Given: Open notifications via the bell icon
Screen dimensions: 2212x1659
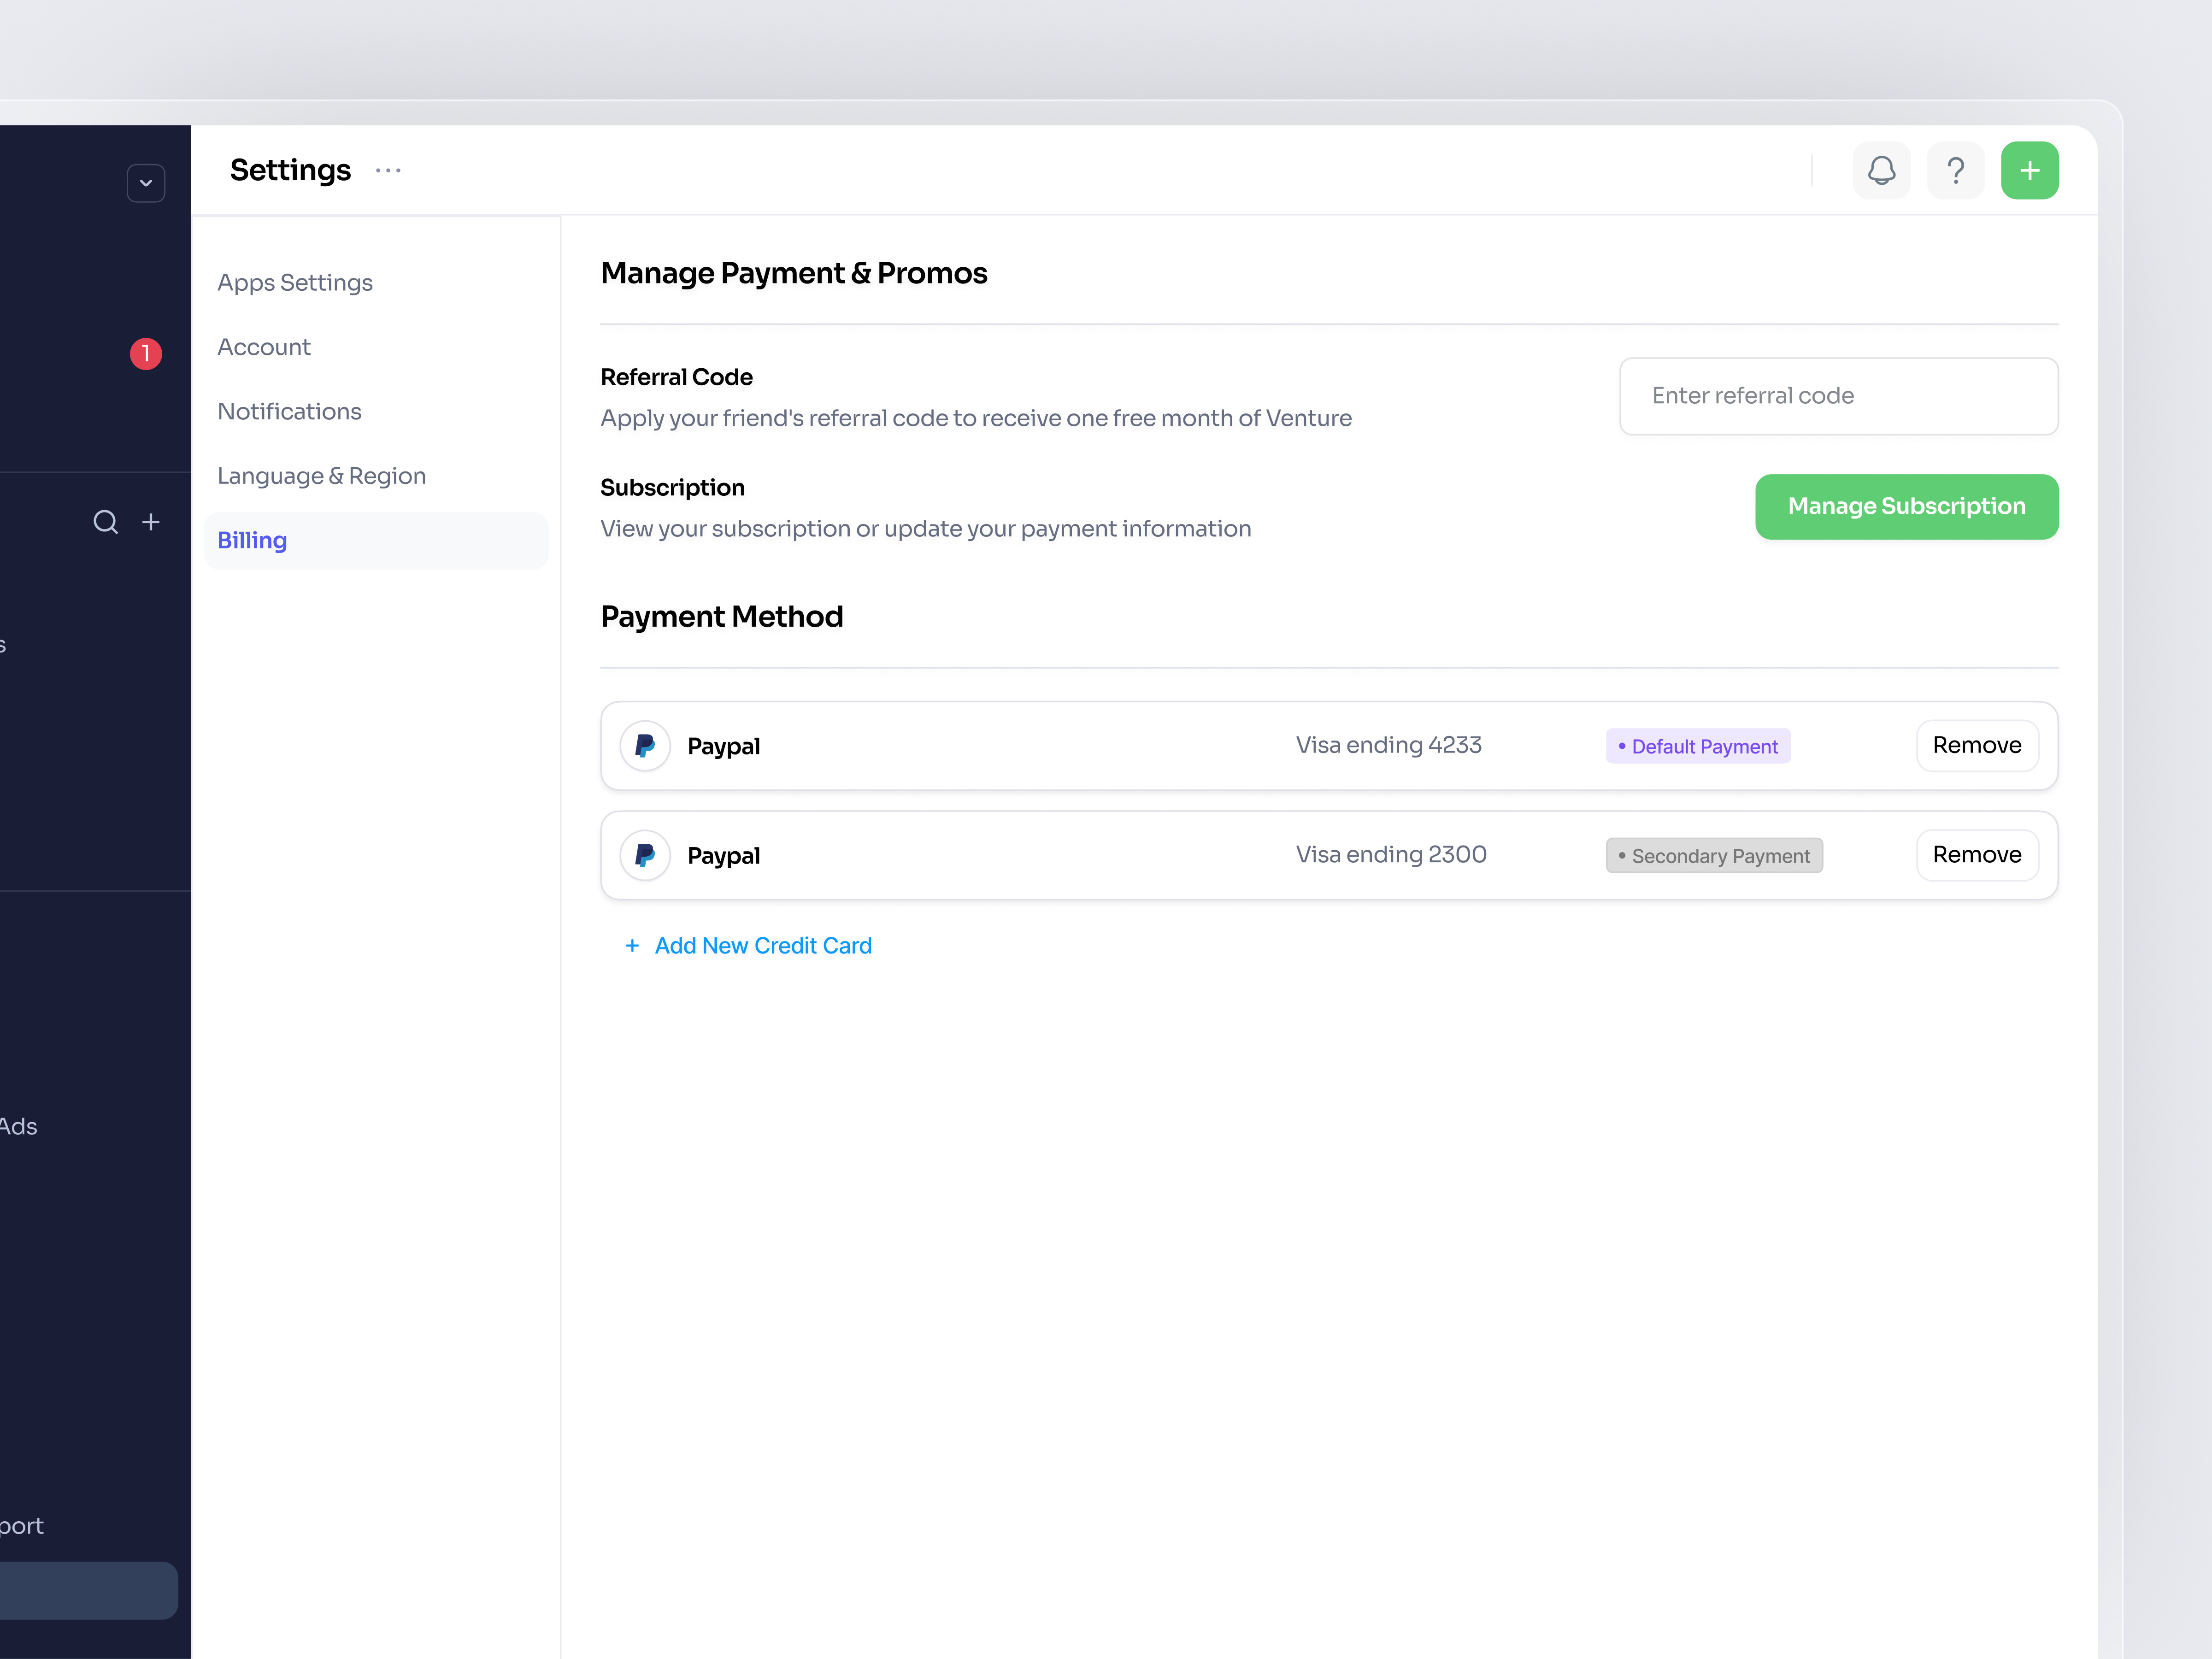Looking at the screenshot, I should [x=1881, y=170].
